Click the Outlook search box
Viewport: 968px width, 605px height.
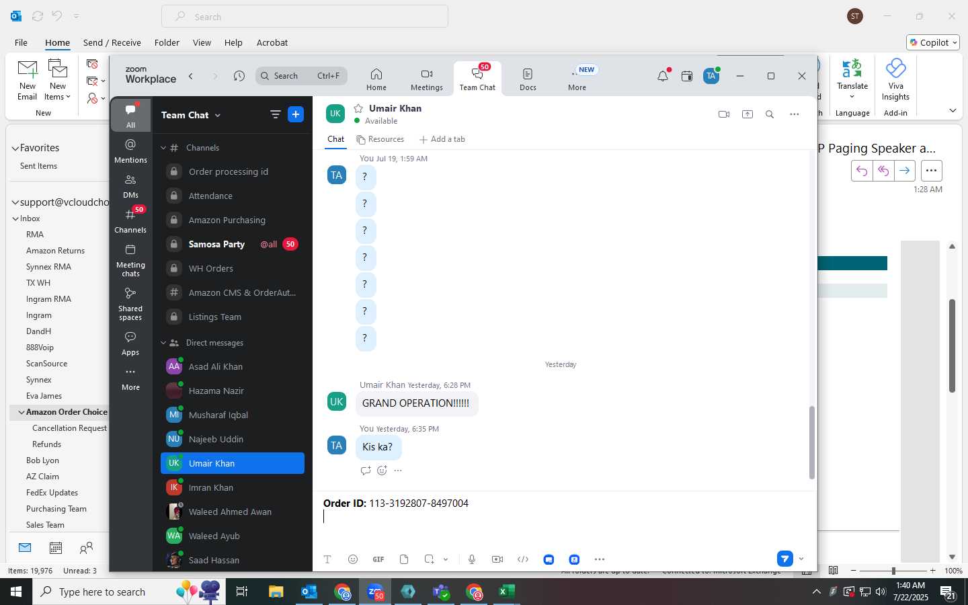305,17
